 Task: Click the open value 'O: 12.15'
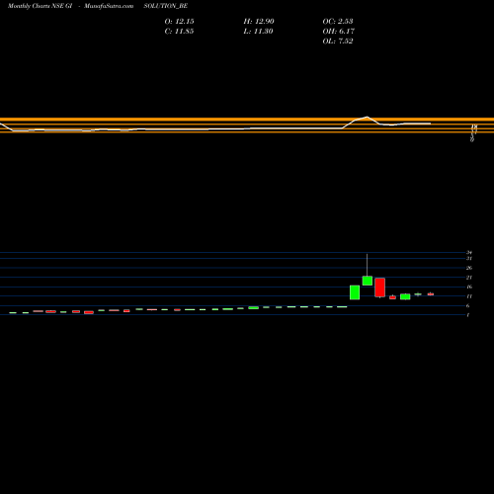pos(179,22)
